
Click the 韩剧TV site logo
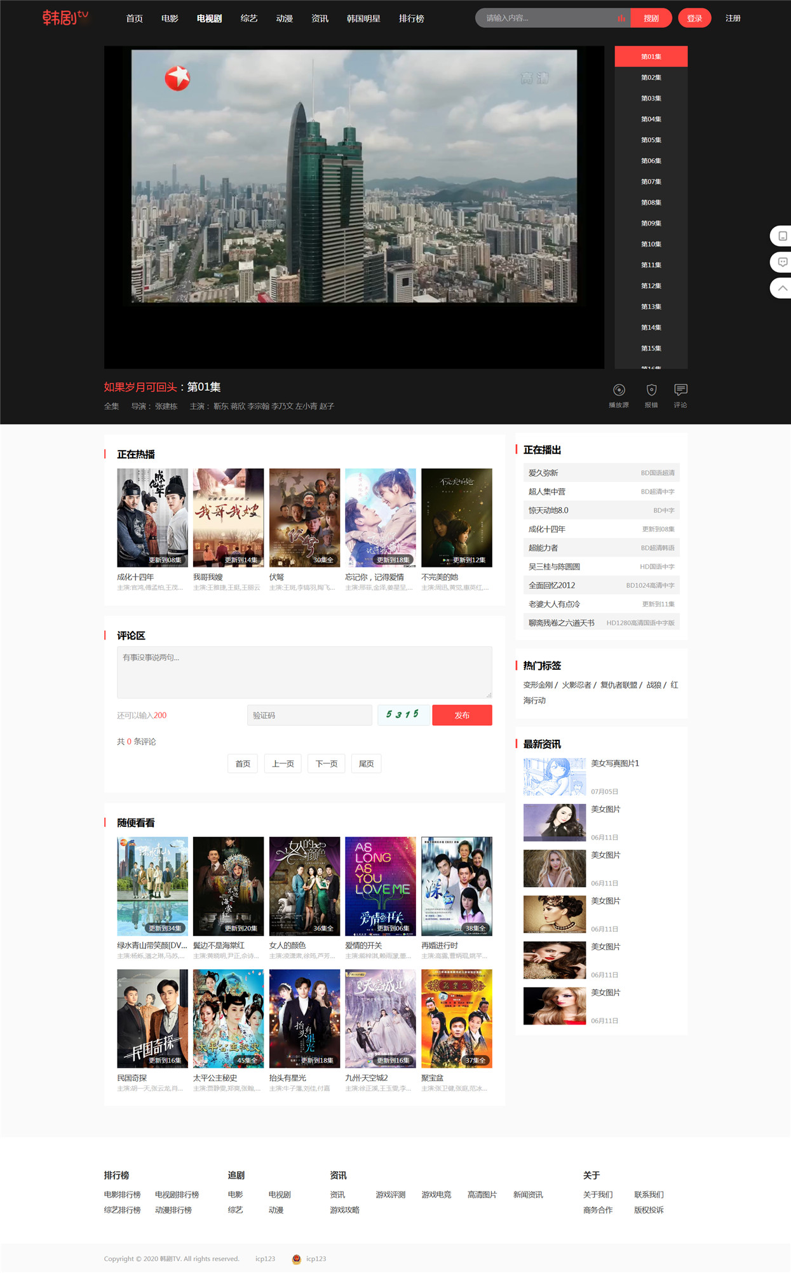click(x=65, y=18)
